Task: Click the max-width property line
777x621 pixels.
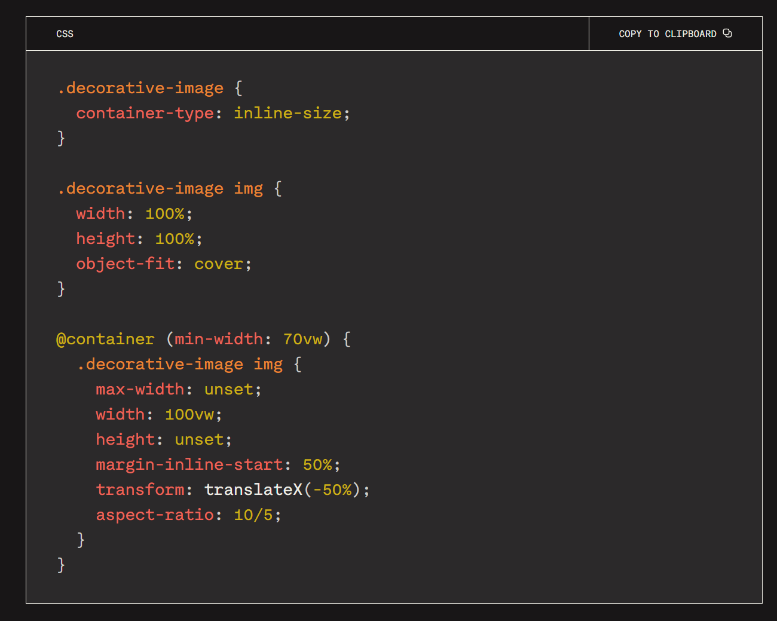Action: 178,389
